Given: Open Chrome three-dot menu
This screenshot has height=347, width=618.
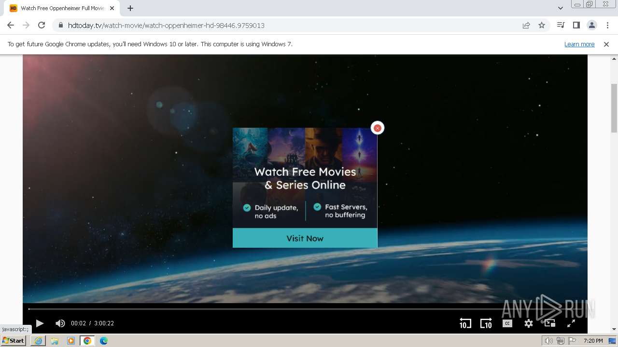Looking at the screenshot, I should tap(607, 25).
